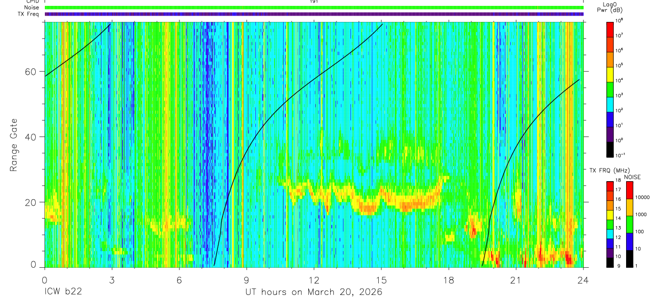Screen dimensions: 656x303
Task: Click hour tick label '6' on time axis
Action: click(x=179, y=281)
